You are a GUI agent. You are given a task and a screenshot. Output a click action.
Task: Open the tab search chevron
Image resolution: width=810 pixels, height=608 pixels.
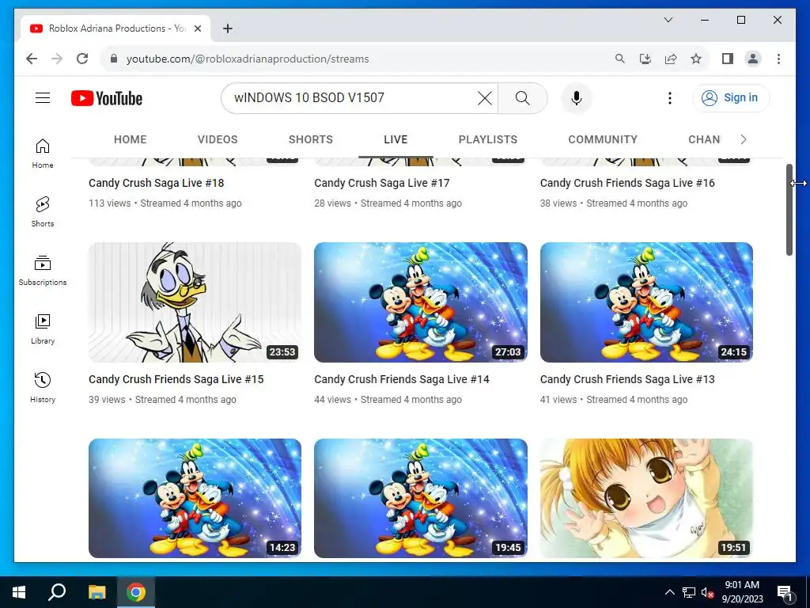(x=668, y=20)
